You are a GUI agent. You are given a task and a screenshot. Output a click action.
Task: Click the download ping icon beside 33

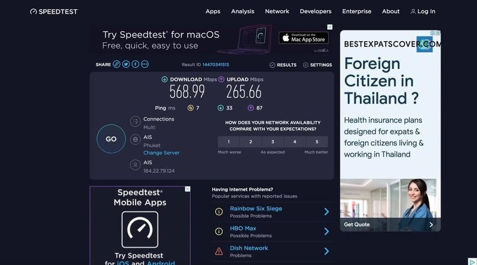(x=221, y=108)
